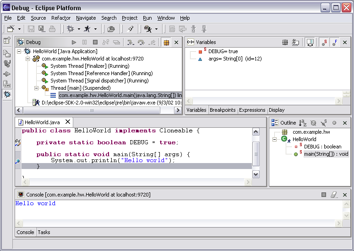Click the Open a Perspective icon in left bar
Viewport: 354px width, 251px height.
7,40
